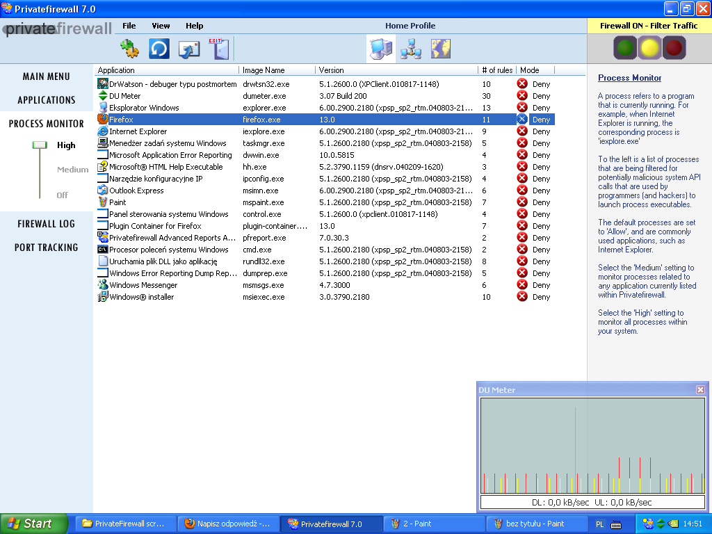Viewport: 712px width, 534px height.
Task: Click the Deny icon for cmd.exe
Action: coord(522,249)
